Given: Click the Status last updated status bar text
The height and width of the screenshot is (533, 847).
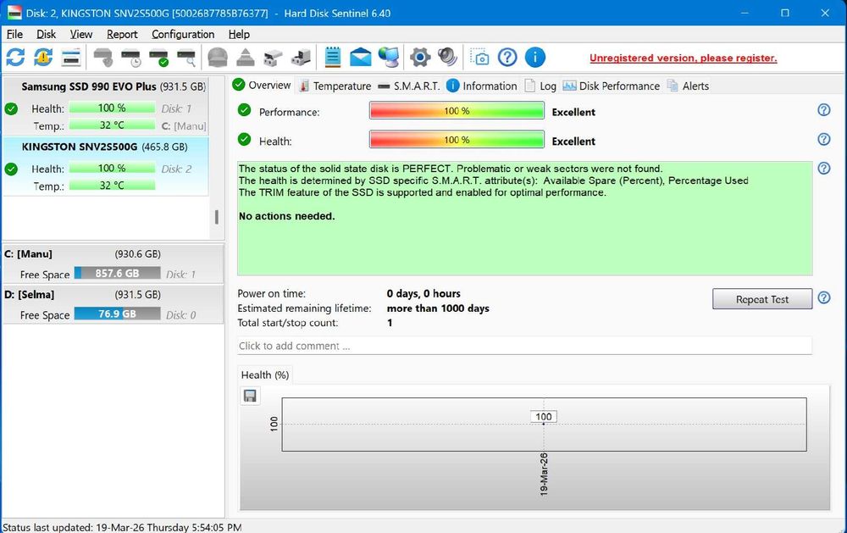Looking at the screenshot, I should [x=122, y=527].
